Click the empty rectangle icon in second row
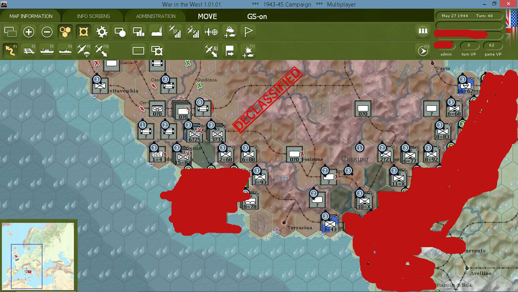 [x=138, y=51]
